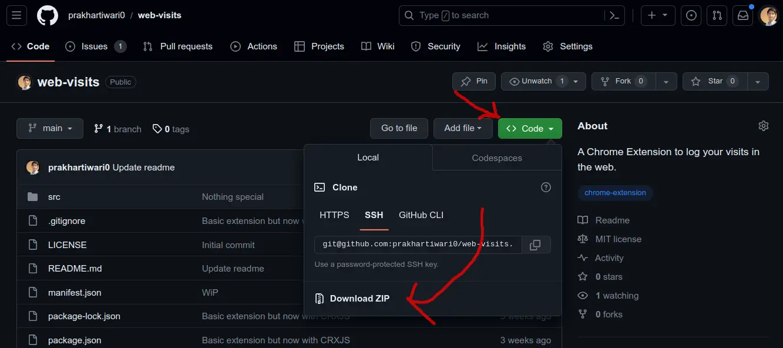View the 1 watching link
The image size is (783, 348).
(x=609, y=296)
